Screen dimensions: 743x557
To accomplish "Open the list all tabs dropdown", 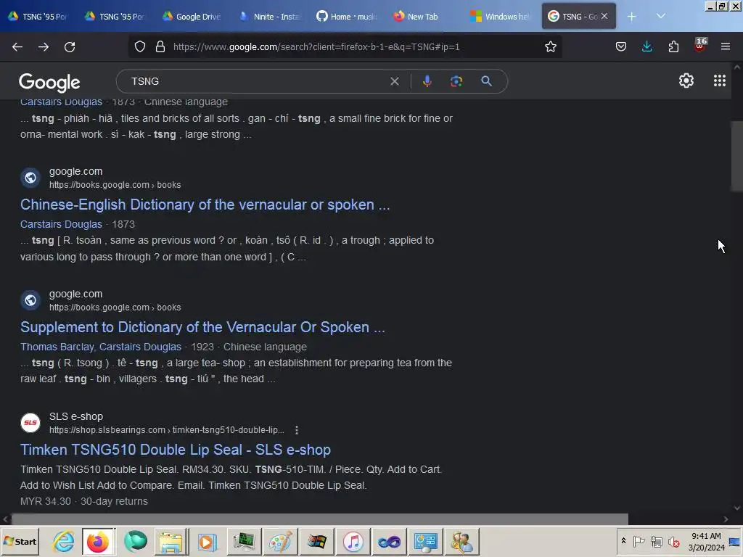I will pos(660,17).
